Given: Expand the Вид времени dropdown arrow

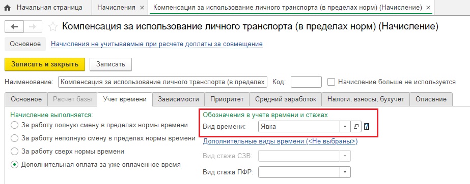Looking at the screenshot, I should [345, 126].
